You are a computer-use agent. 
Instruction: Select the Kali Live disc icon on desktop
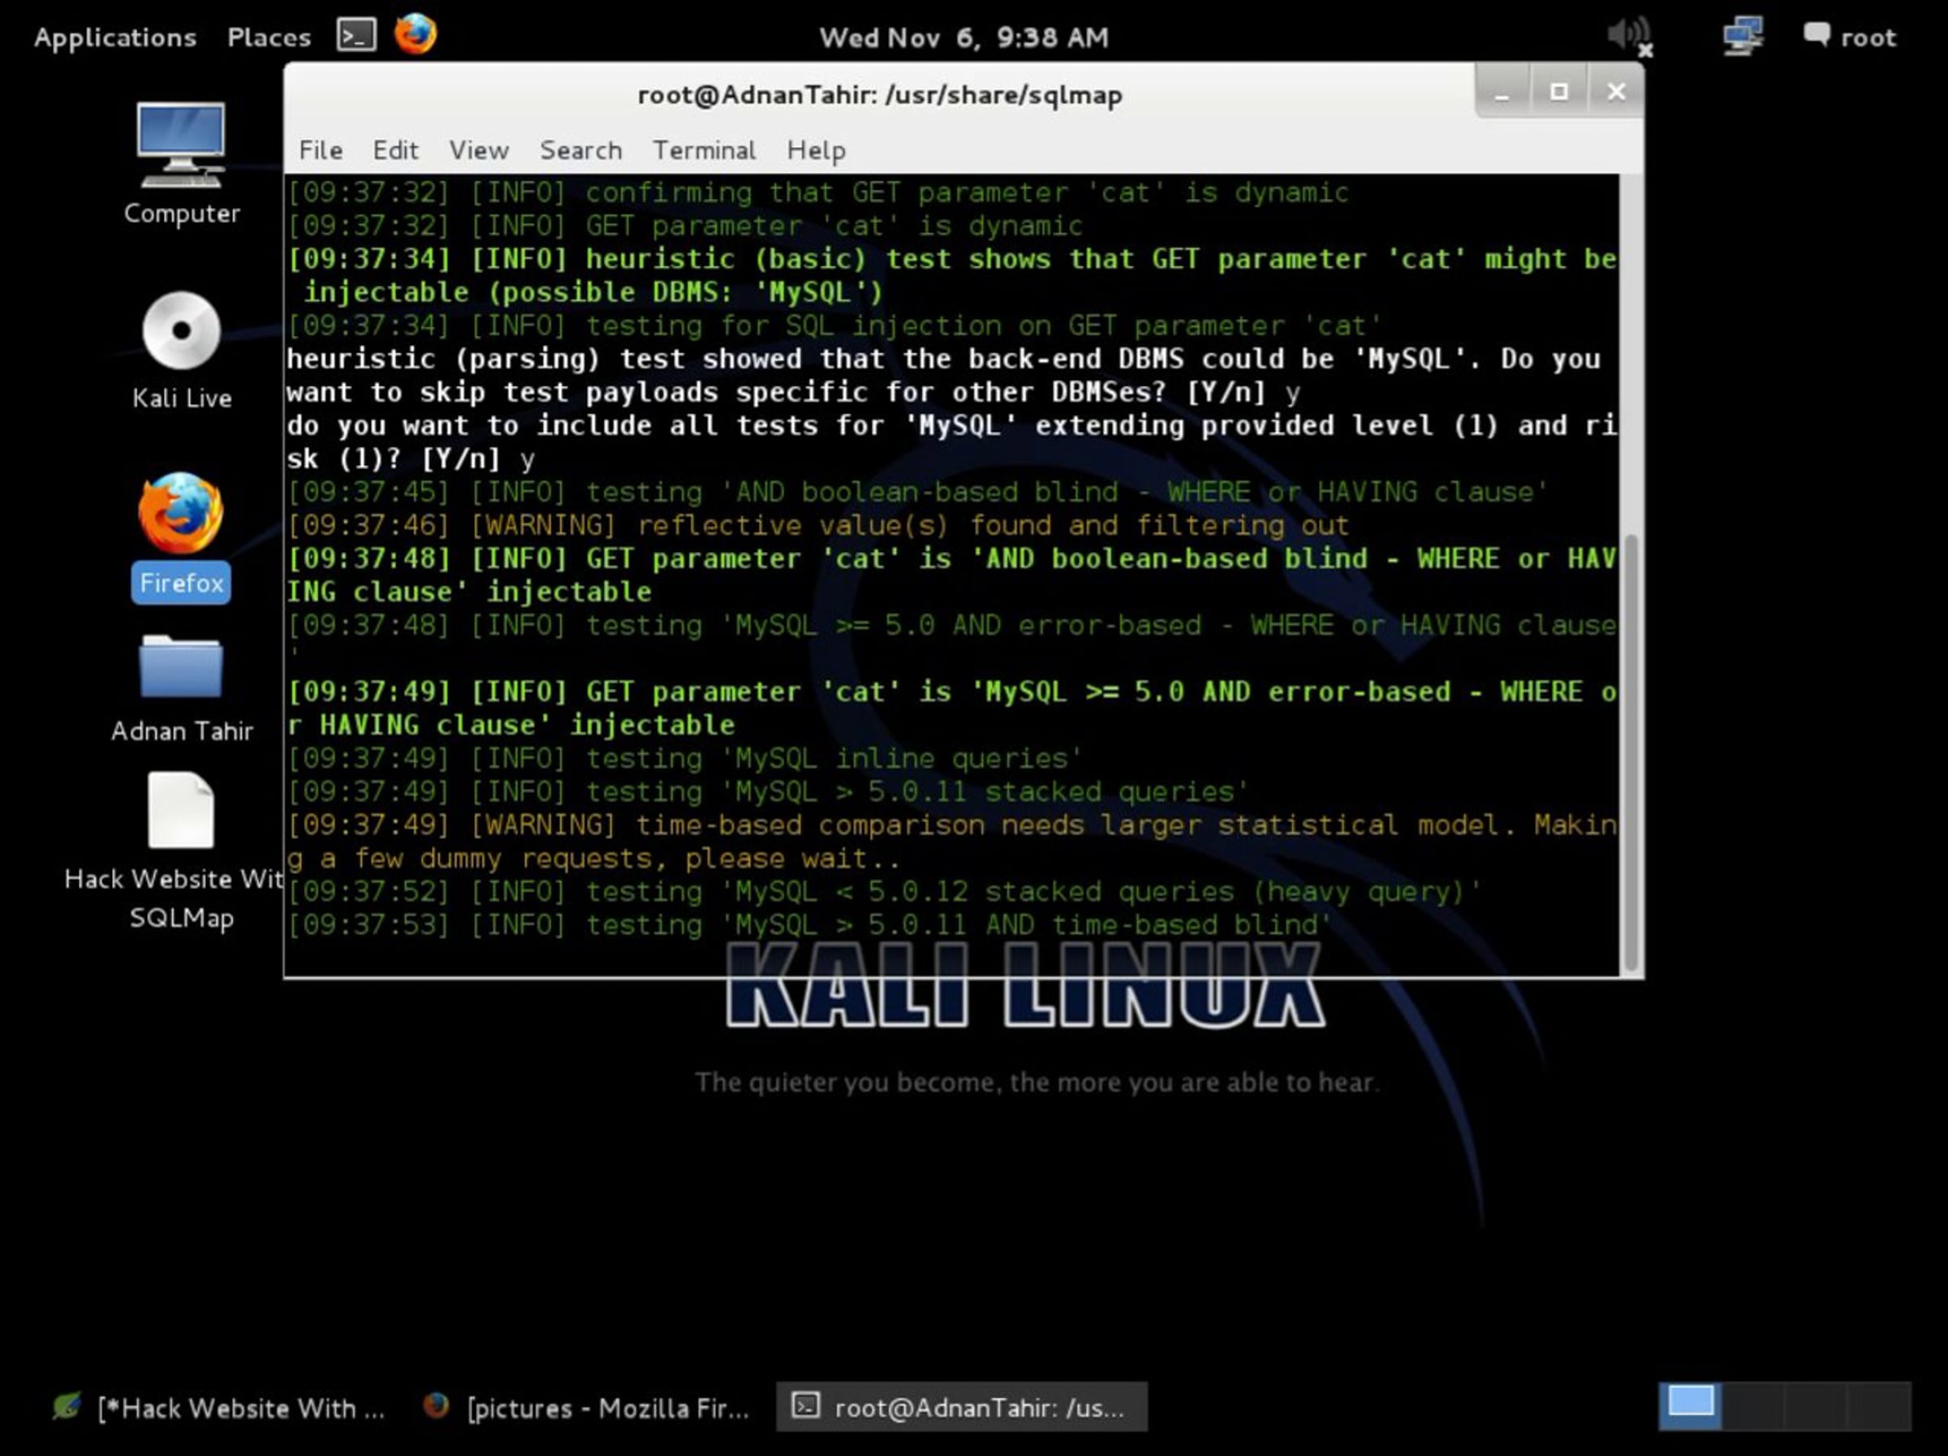(182, 351)
